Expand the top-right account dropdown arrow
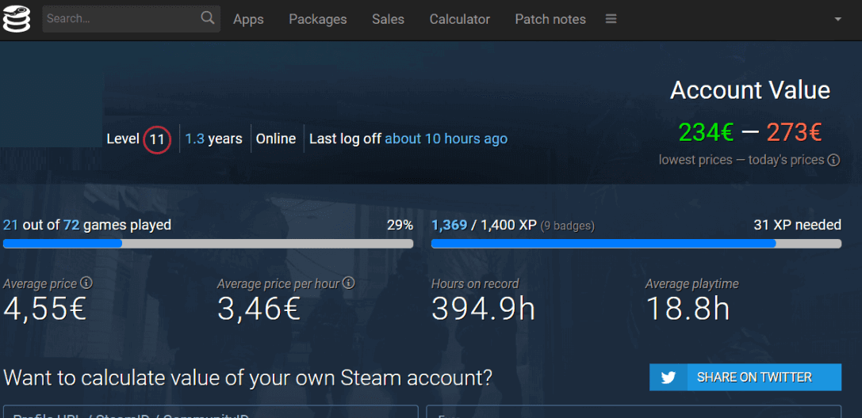The image size is (862, 418). coord(838,19)
